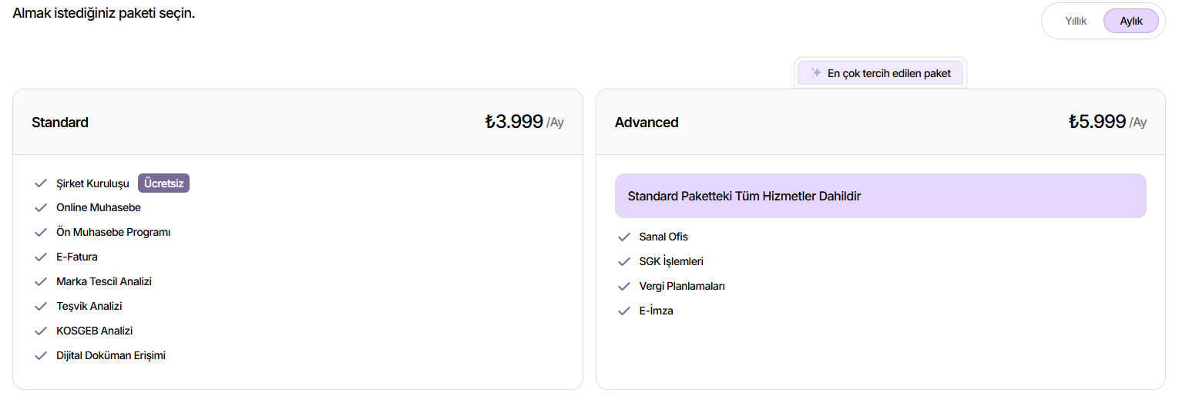Click the checkmark next to SGK İşlemleri
1179x400 pixels.
point(624,262)
